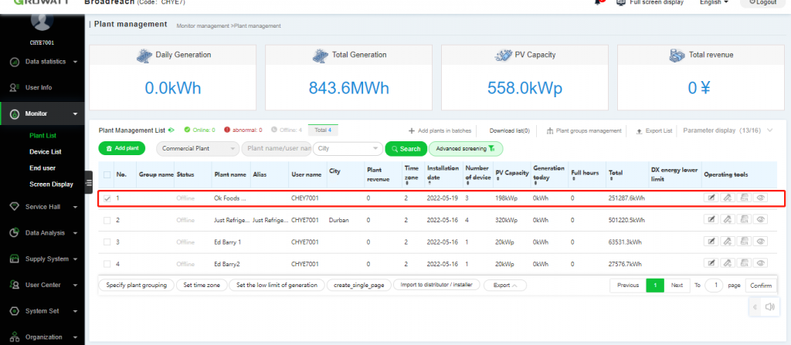
Task: Filter by abnormal: 0 tab
Action: point(243,130)
